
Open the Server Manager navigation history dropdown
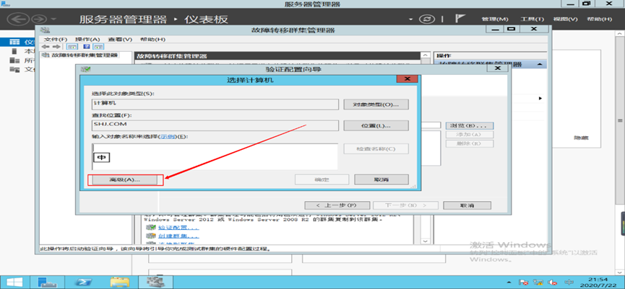click(x=53, y=19)
